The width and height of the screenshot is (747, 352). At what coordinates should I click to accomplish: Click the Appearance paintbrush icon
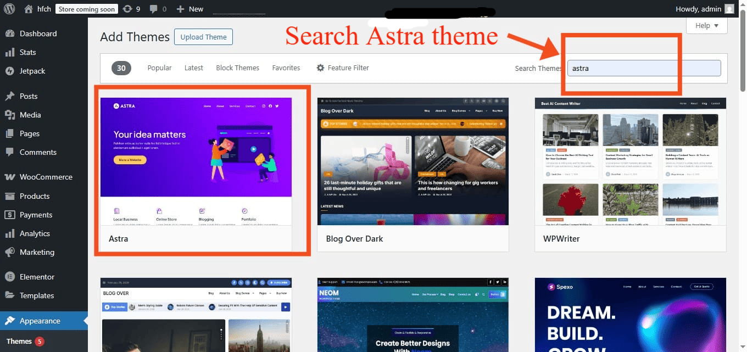point(10,321)
